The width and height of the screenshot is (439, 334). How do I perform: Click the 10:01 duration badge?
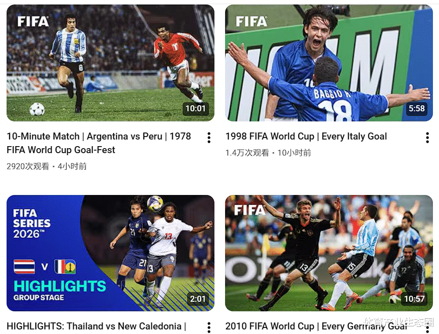point(195,108)
